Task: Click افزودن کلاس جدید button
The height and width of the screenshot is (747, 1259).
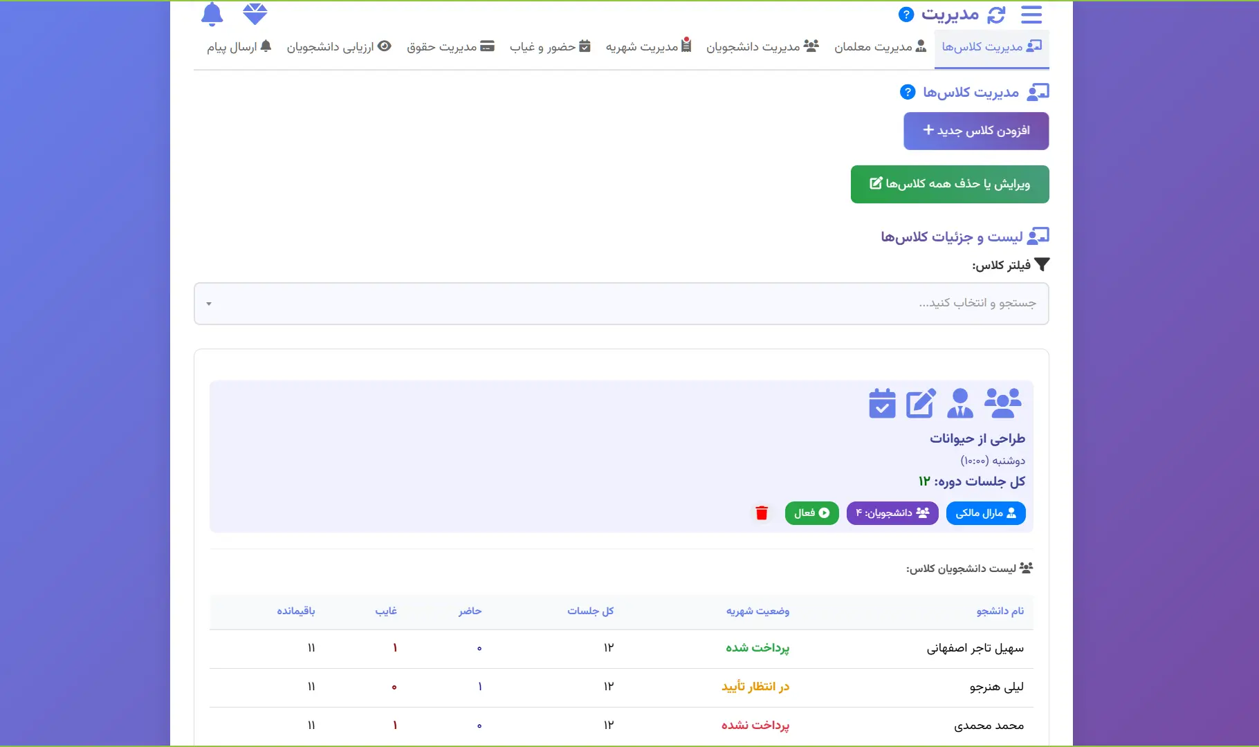Action: (976, 131)
